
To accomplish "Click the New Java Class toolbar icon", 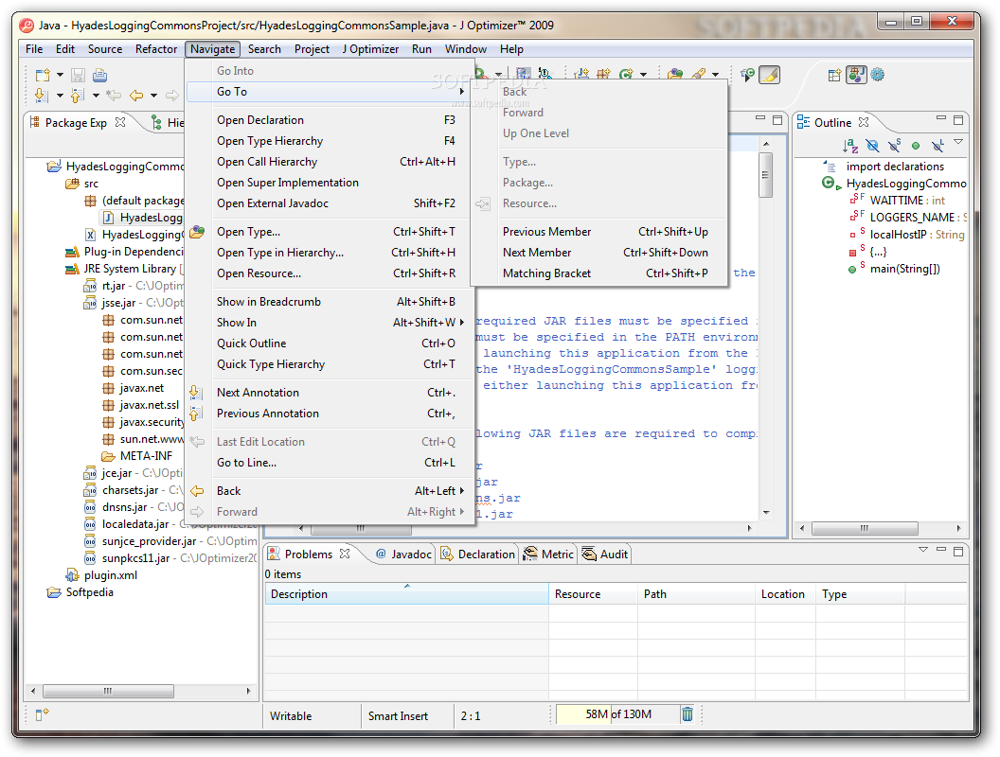I will click(626, 75).
